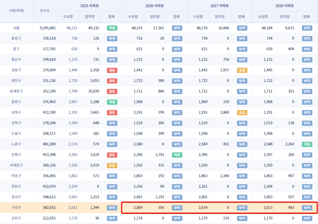The image size is (318, 224).
Task: Click the 2025 아파트 group header
Action: point(90,6)
